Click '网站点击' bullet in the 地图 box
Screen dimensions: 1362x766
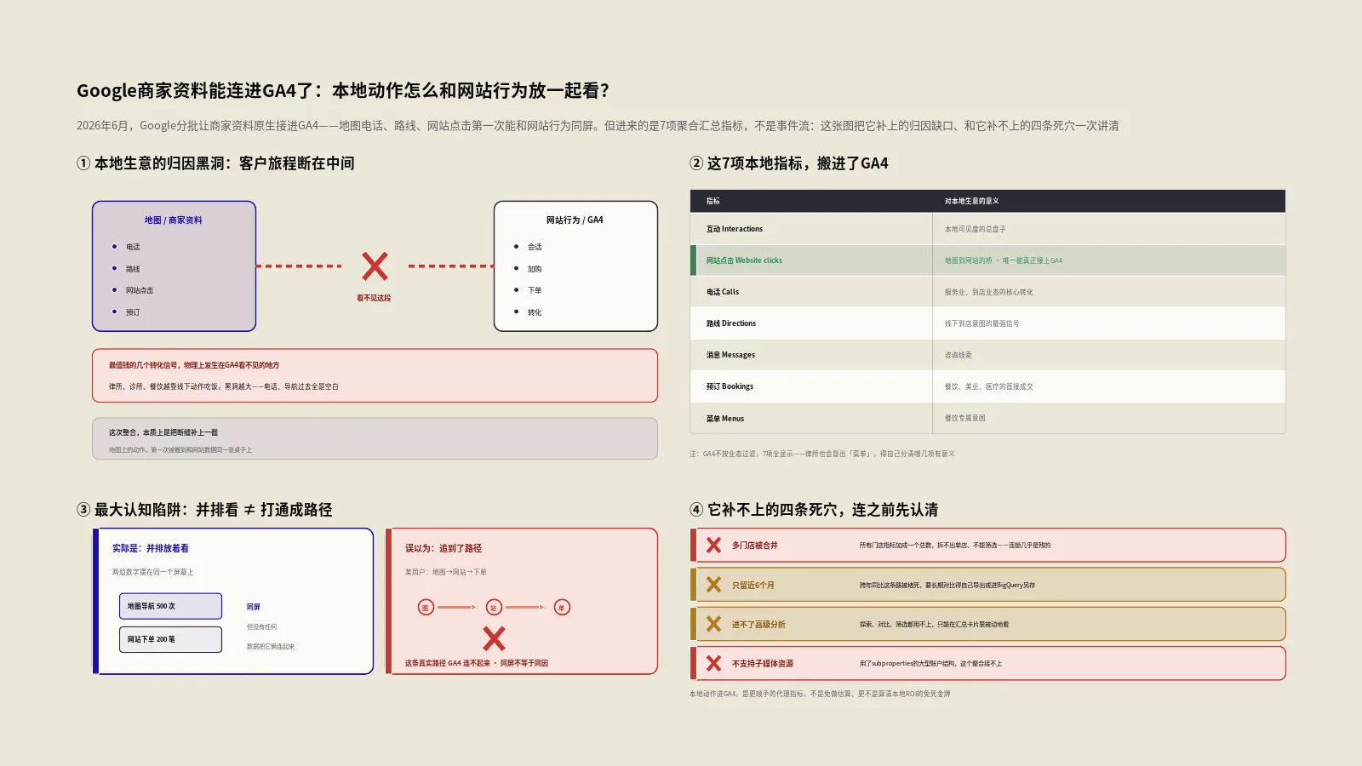point(140,290)
